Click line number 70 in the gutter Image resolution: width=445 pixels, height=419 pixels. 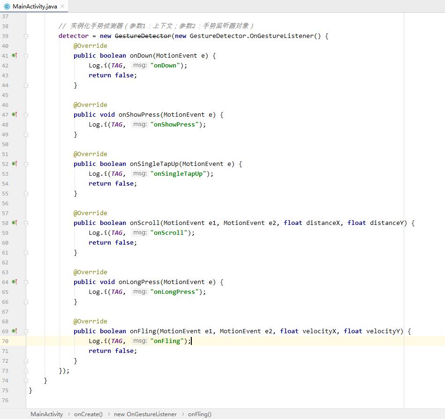tap(5, 341)
